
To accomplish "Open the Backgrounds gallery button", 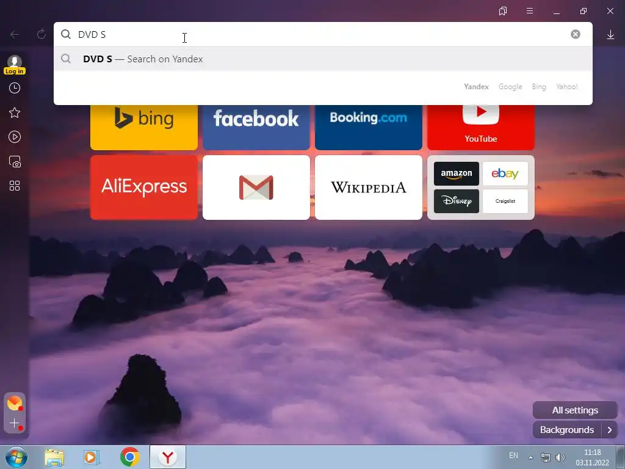I will (x=567, y=430).
